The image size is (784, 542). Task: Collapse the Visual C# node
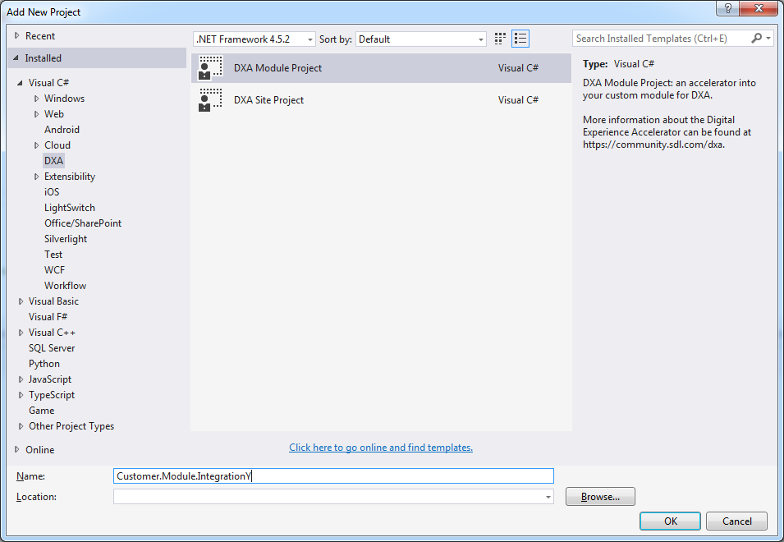(x=21, y=83)
